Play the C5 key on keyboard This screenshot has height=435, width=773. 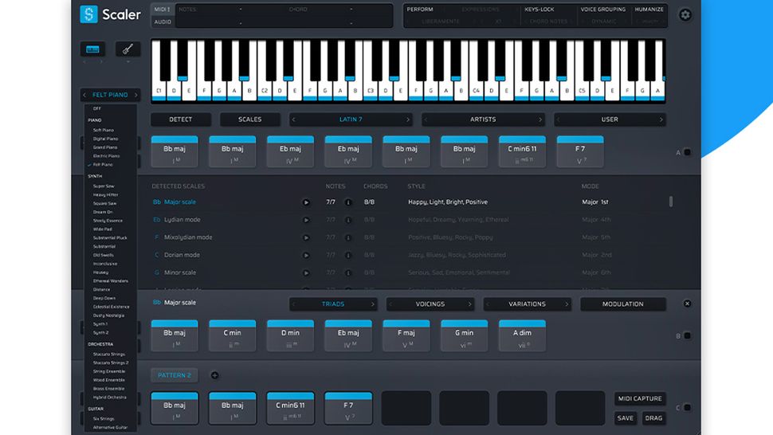582,91
